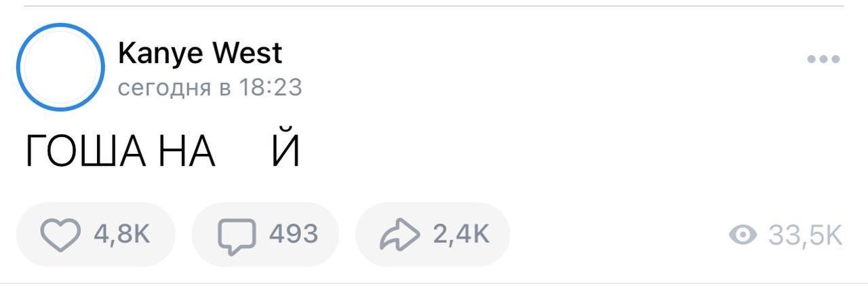Click the blank gap between "НА" and "Й"
The width and height of the screenshot is (868, 295).
tap(243, 151)
